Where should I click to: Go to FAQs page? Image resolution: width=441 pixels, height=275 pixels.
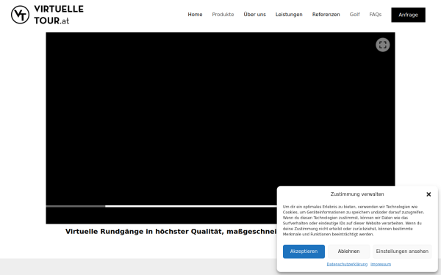[x=375, y=15]
